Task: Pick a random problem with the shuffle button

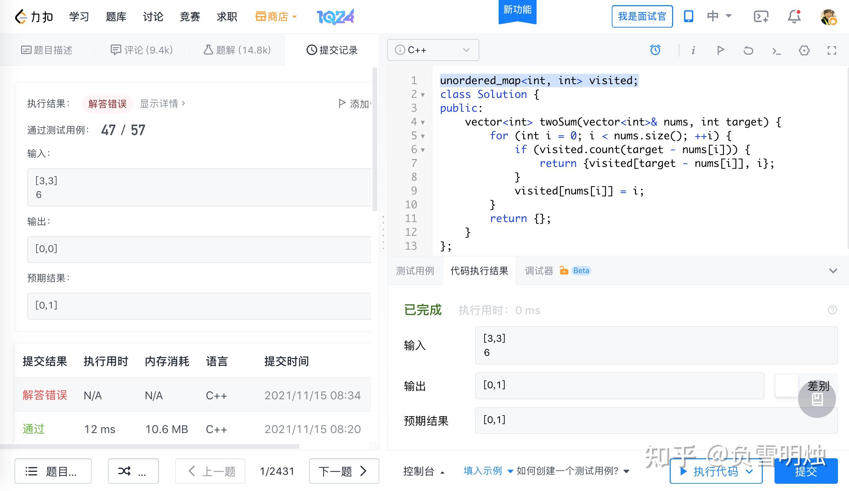Action: point(133,471)
